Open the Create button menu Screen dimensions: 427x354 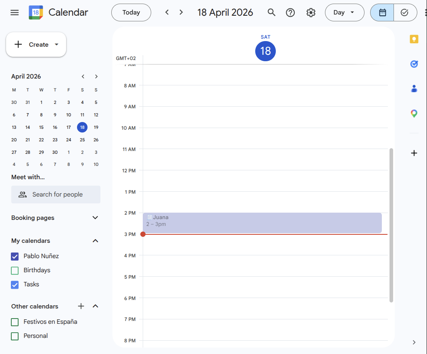click(36, 44)
